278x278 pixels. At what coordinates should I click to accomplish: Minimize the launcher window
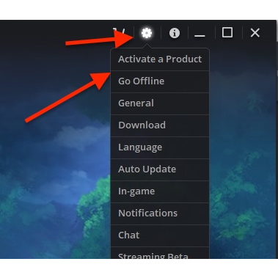[x=200, y=36]
